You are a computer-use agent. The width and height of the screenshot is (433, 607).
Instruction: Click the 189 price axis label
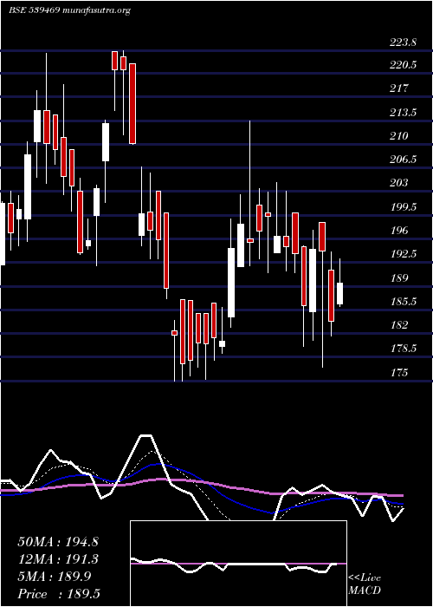pyautogui.click(x=398, y=278)
